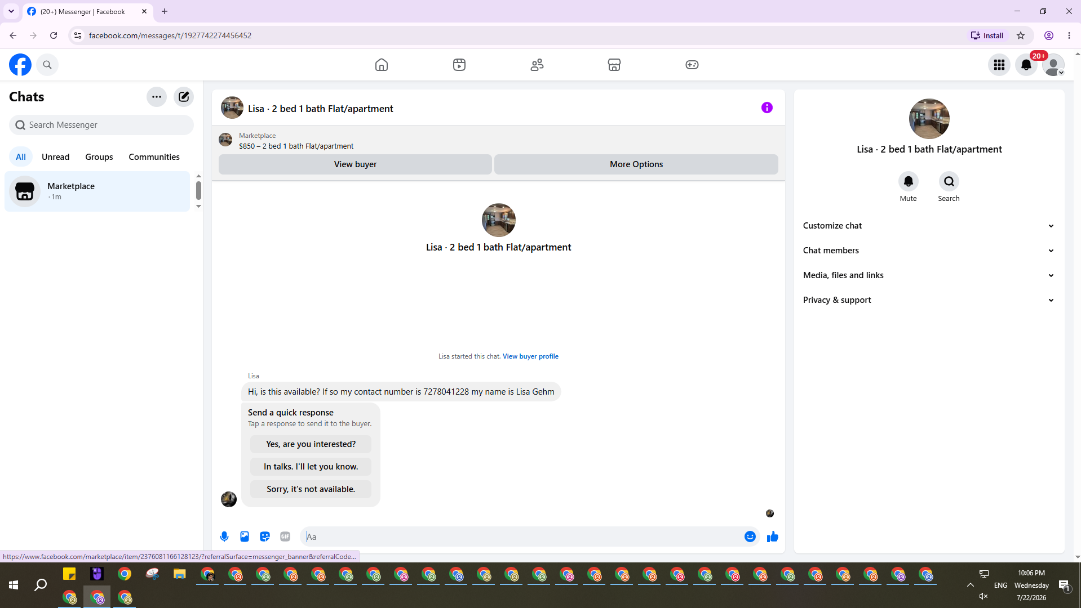This screenshot has width=1081, height=608.
Task: Open the Marketplace chat row
Action: tap(98, 191)
